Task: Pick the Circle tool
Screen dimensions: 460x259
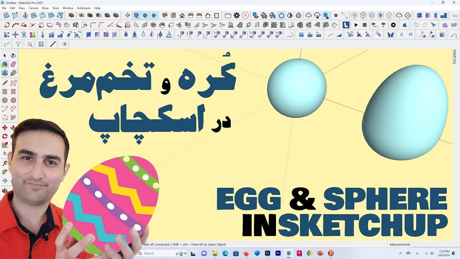Action: pos(5,100)
